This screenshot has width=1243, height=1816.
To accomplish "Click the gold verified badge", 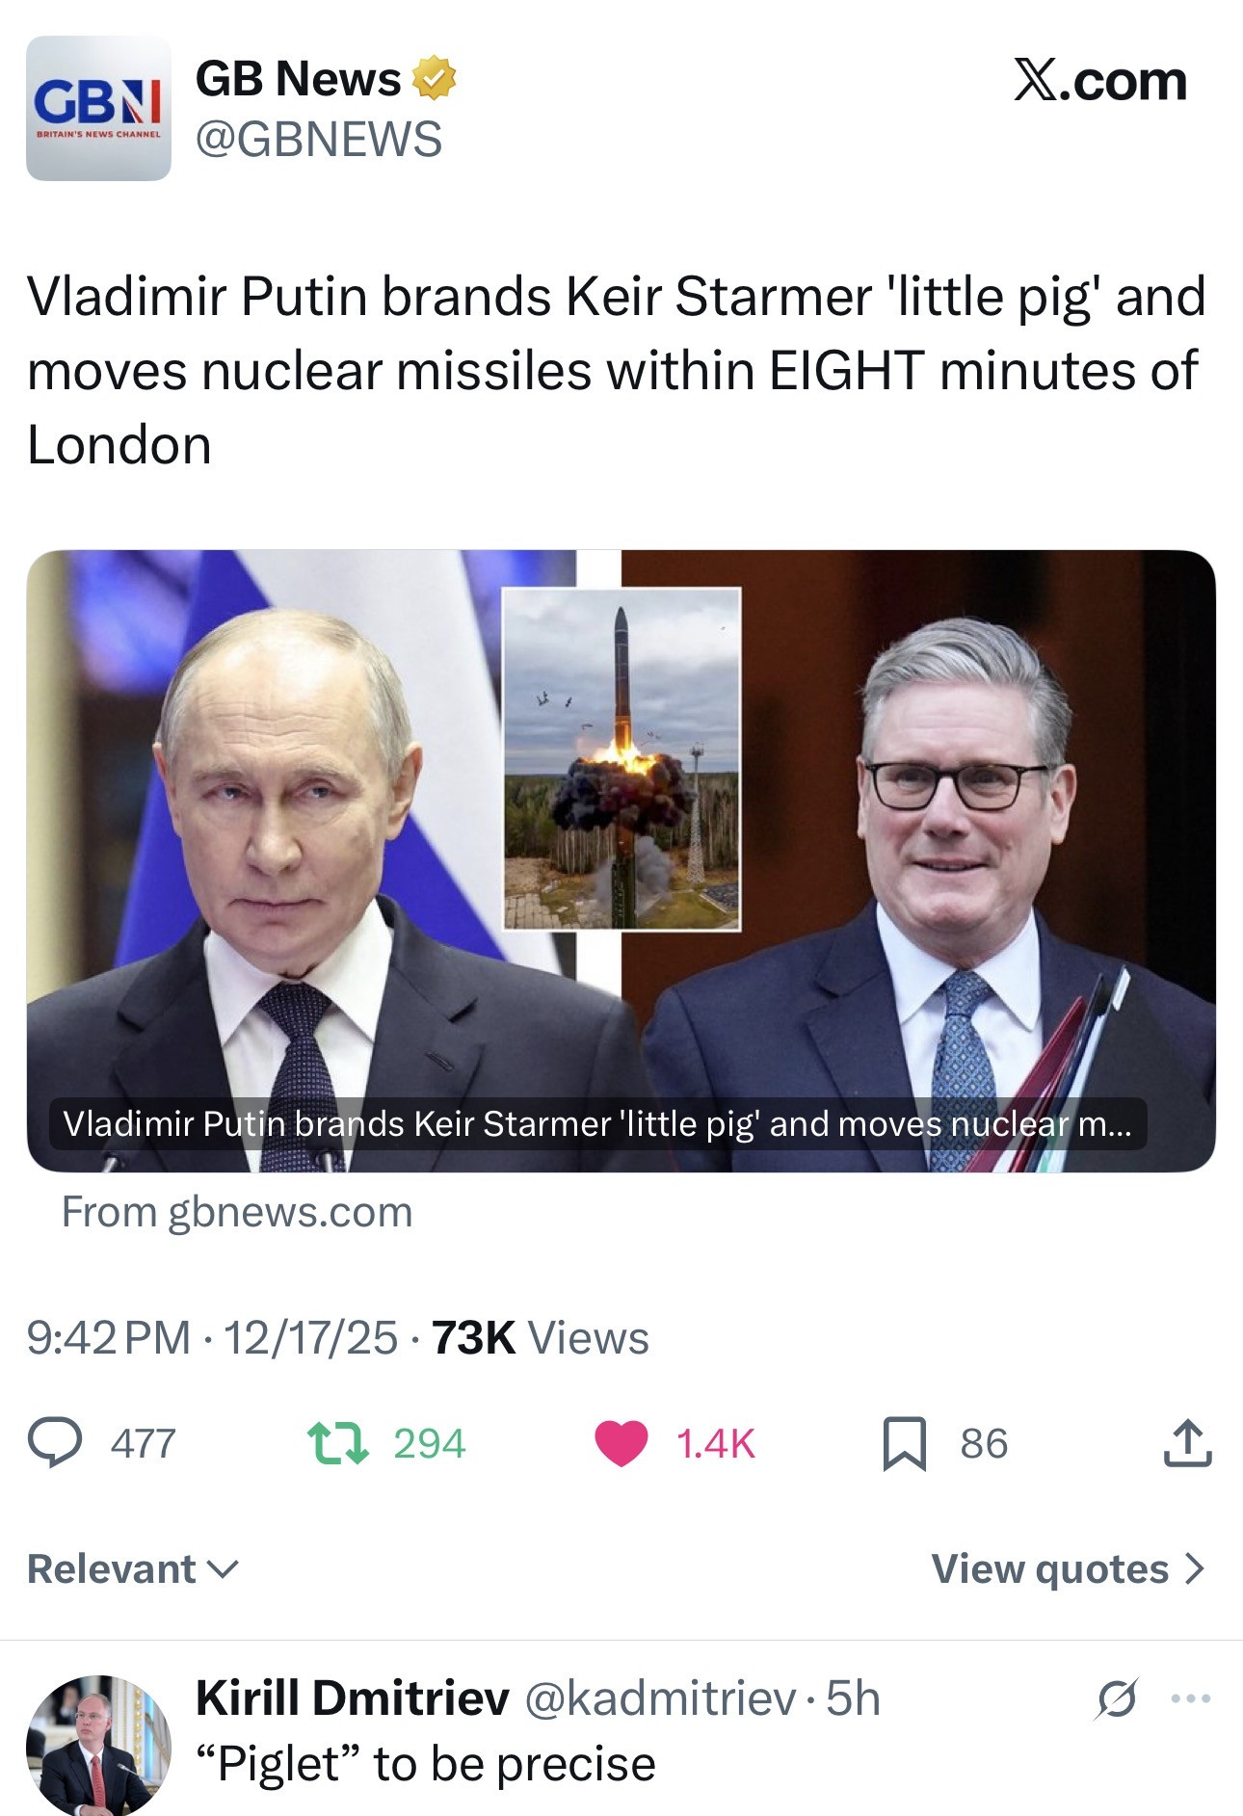I will pos(434,78).
